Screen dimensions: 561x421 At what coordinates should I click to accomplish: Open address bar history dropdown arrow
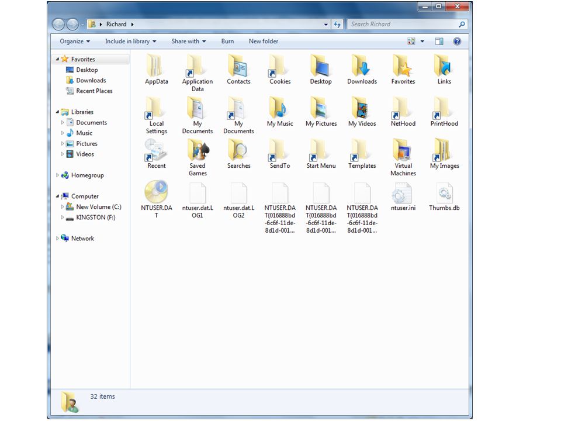[326, 25]
